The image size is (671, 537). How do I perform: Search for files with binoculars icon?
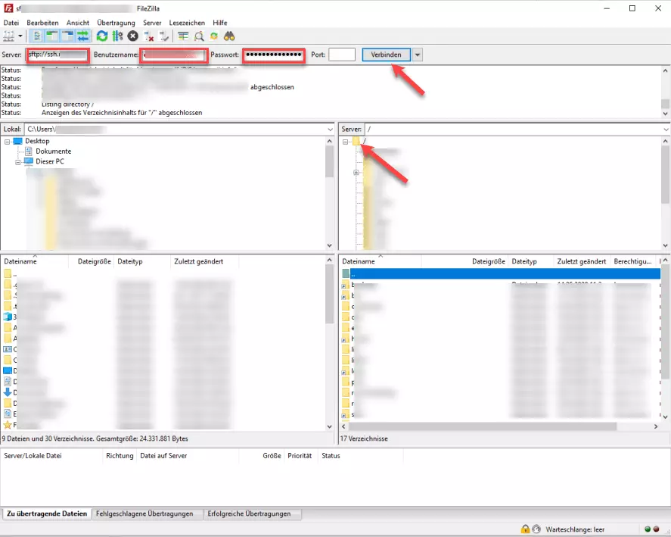[229, 36]
